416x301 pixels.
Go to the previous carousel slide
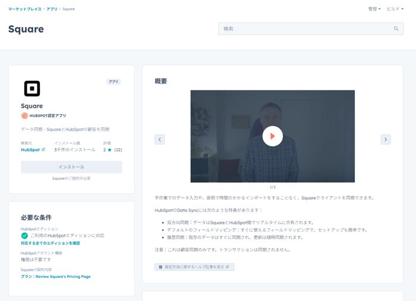159,140
